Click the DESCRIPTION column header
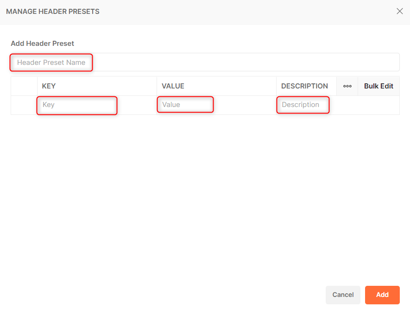410x315 pixels. click(304, 86)
